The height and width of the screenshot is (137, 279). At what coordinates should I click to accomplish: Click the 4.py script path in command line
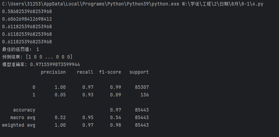pyautogui.click(x=223, y=4)
